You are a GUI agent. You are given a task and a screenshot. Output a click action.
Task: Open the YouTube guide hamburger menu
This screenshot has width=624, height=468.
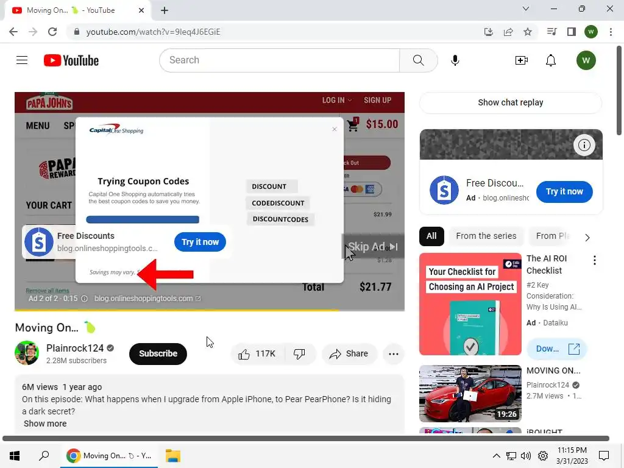click(x=22, y=60)
